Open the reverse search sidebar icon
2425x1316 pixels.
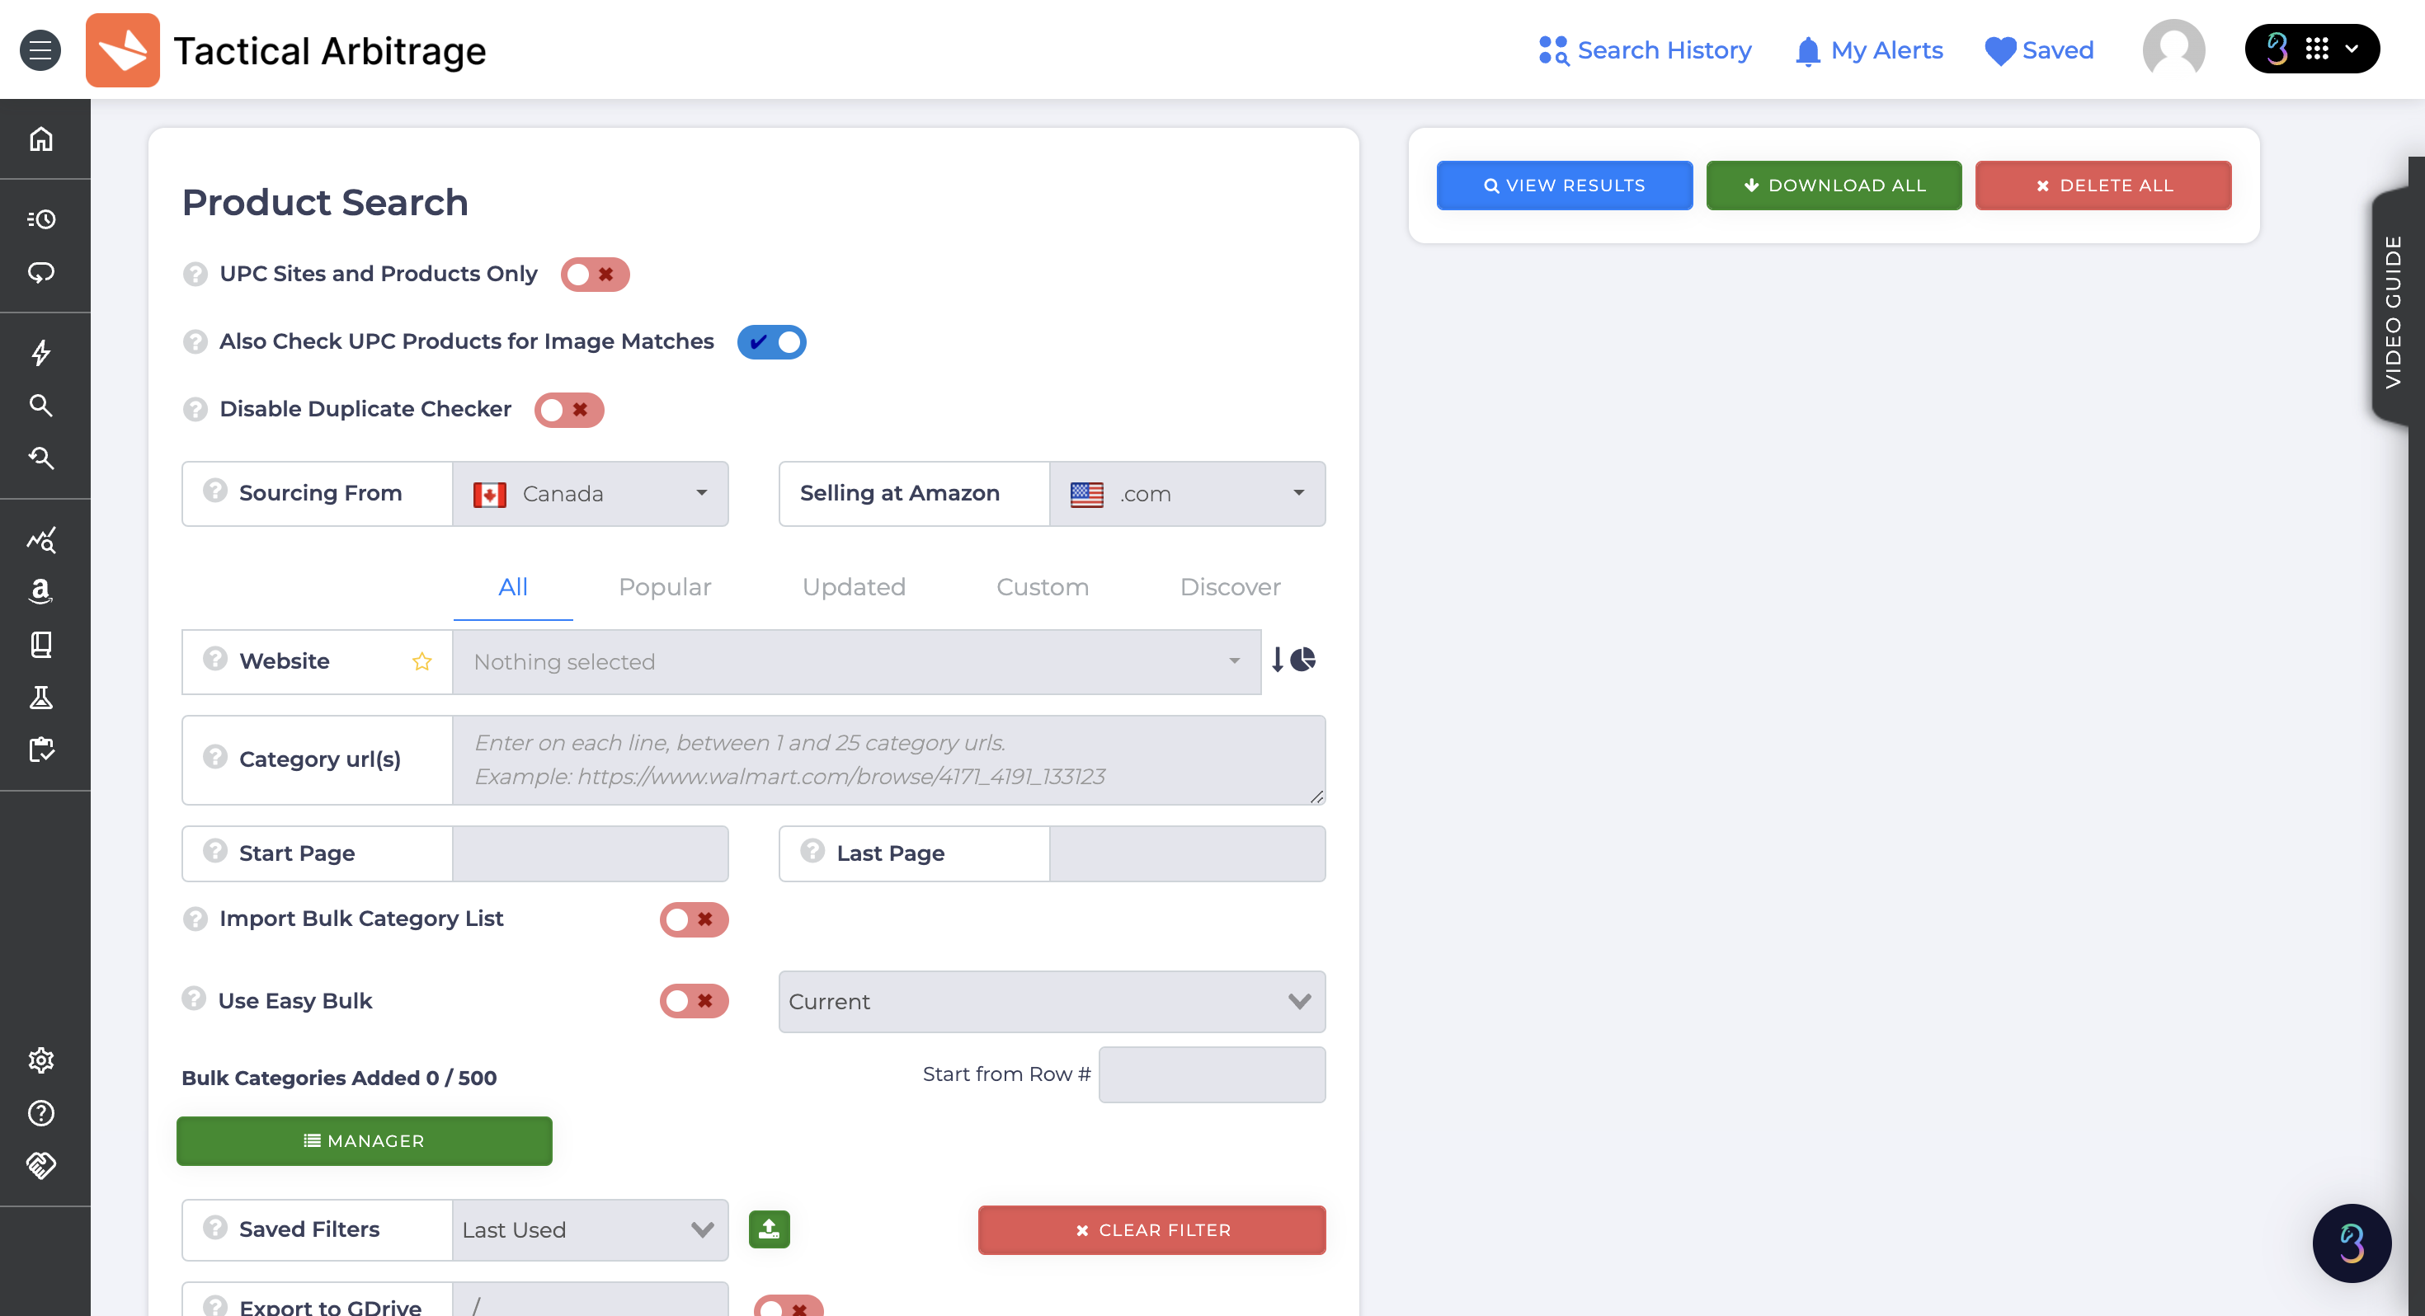[41, 458]
